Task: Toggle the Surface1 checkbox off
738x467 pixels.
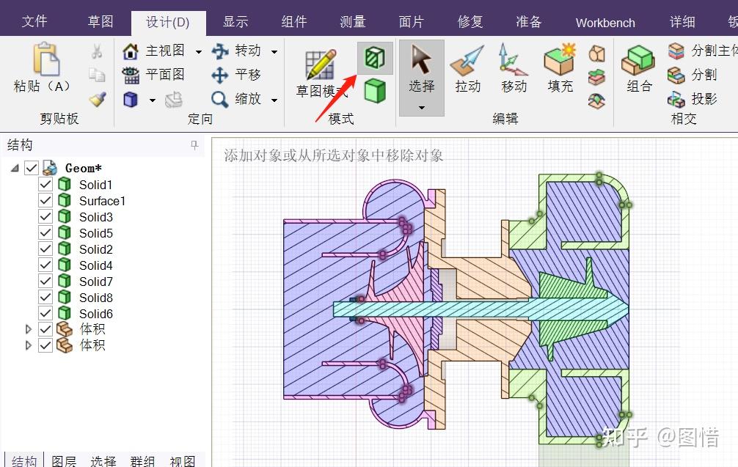Action: click(x=45, y=200)
